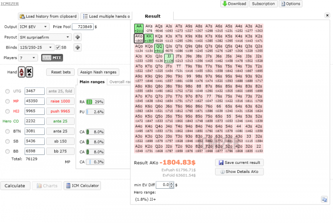Screen dimensions: 333x223
Task: Click the SB sb 150 action
Action: point(60,141)
